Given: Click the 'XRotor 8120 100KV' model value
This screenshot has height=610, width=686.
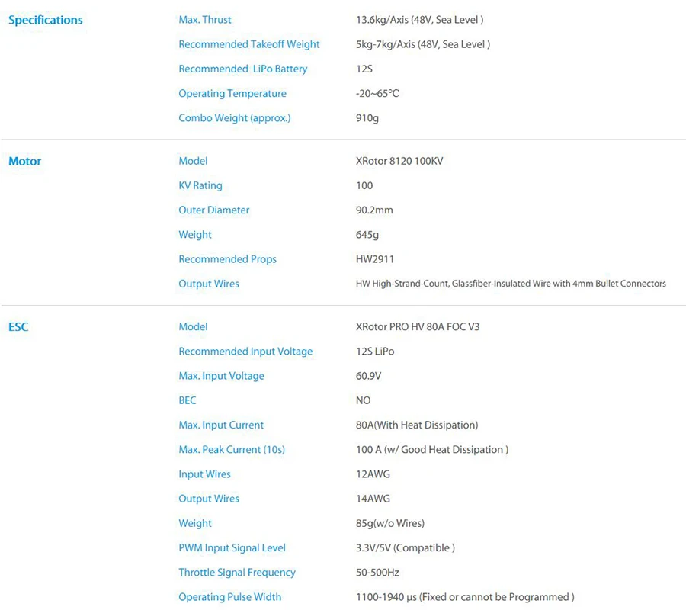Looking at the screenshot, I should click(x=399, y=161).
